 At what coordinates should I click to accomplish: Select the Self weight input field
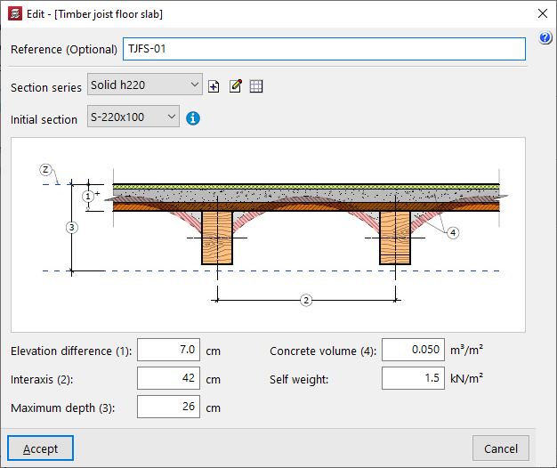click(x=413, y=379)
